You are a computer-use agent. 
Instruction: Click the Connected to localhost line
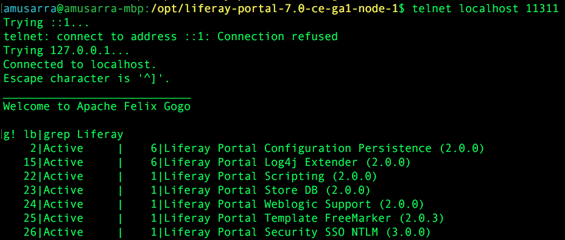pos(80,65)
